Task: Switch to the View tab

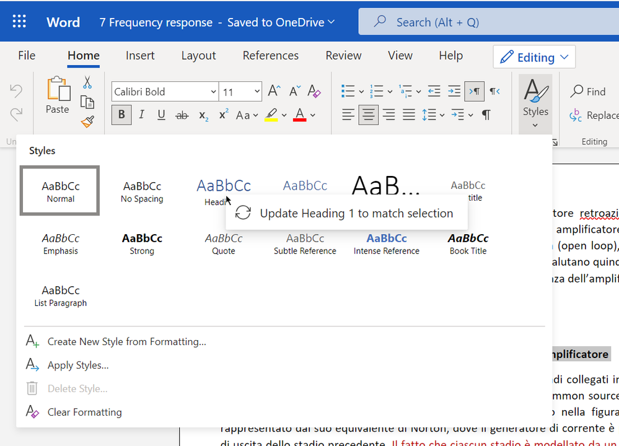Action: 400,56
